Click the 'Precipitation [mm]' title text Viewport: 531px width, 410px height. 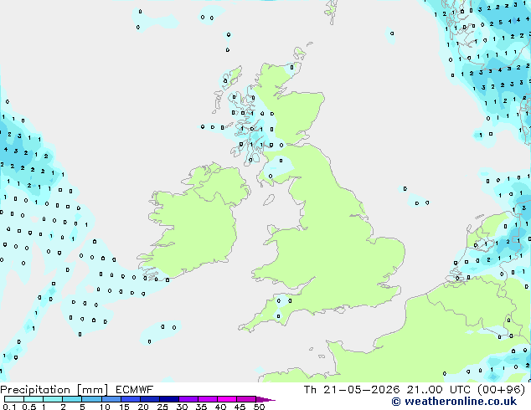point(54,390)
